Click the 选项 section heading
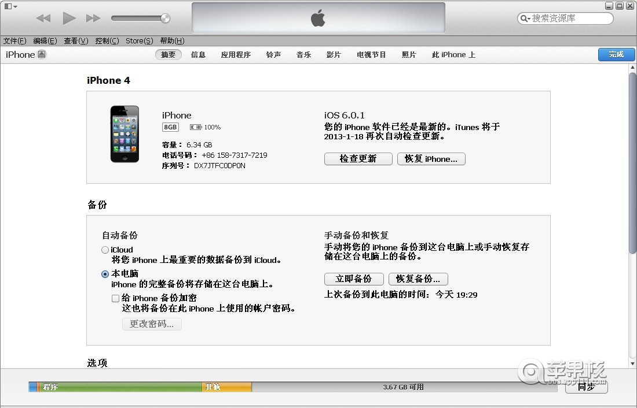637x408 pixels. [x=97, y=363]
